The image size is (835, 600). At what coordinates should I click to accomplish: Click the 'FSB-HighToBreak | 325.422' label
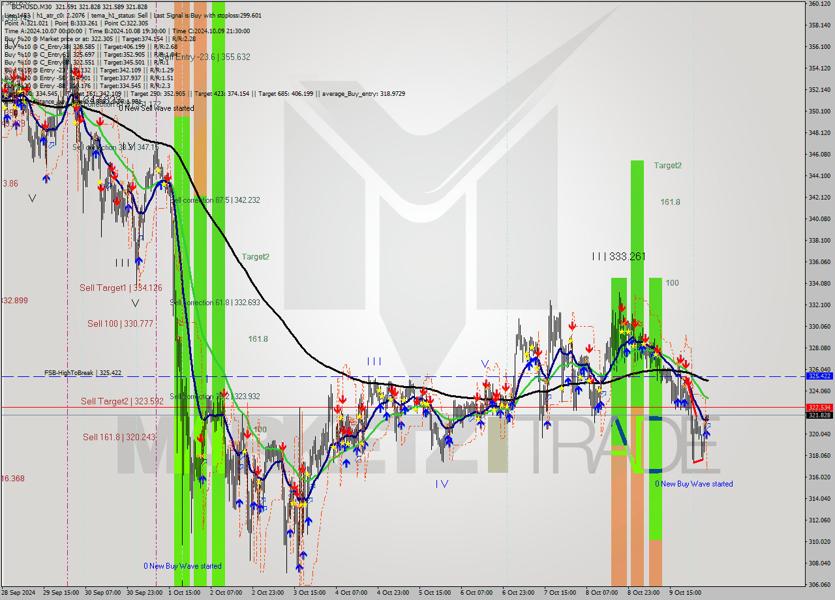pyautogui.click(x=83, y=373)
